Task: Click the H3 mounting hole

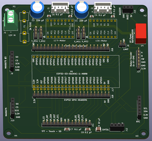Action: click(x=143, y=133)
